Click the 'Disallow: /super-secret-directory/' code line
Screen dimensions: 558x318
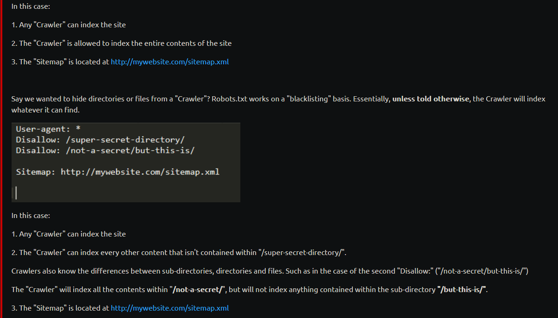[100, 140]
